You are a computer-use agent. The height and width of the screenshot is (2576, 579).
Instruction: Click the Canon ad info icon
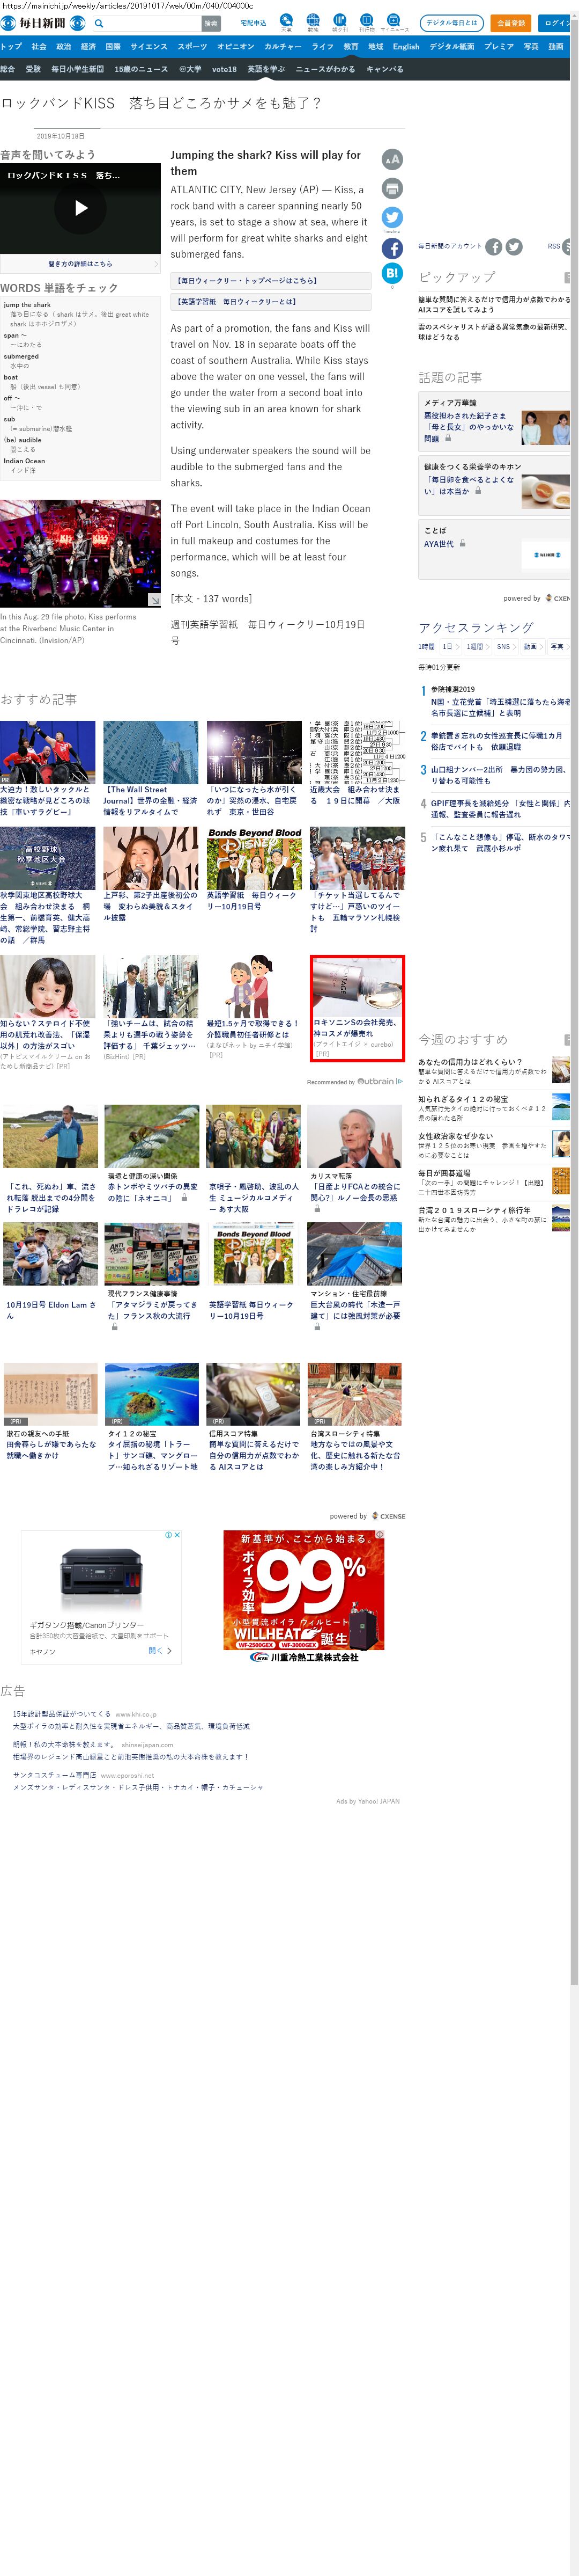click(169, 1534)
